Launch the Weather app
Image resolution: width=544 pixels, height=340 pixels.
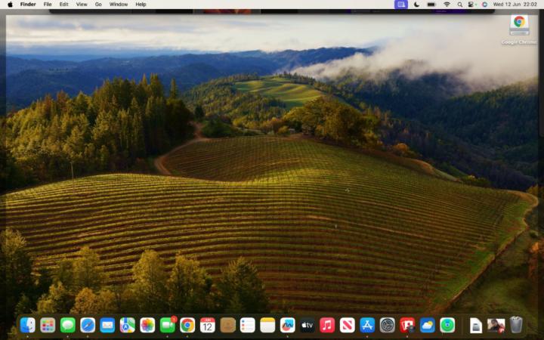click(428, 326)
